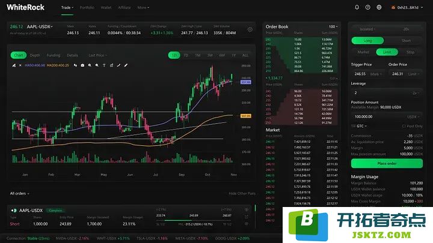Open the GTC time-in-force dropdown
Image resolution: width=433 pixels, height=243 pixels.
point(361,126)
